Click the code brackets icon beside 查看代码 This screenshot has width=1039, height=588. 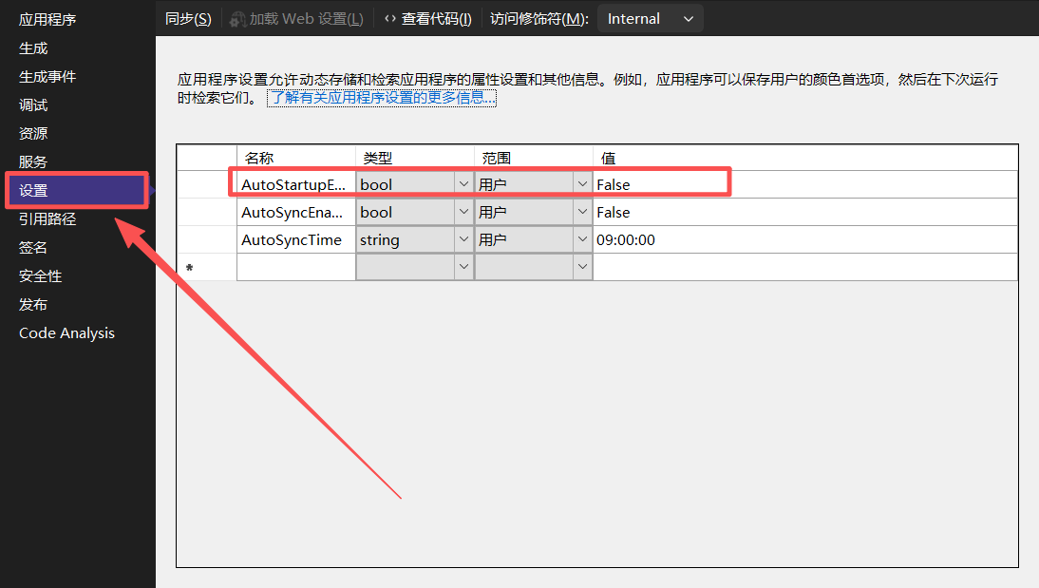point(390,19)
